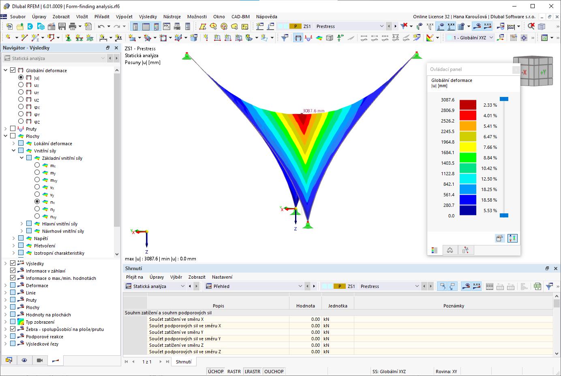The image size is (561, 376).
Task: Click the top slider handle of color scale
Action: point(504,99)
